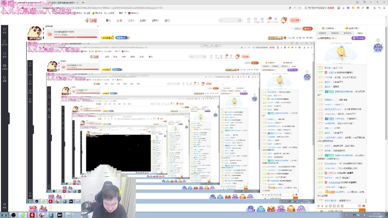Open the blue S app on taskbar
388x218 pixels.
tap(51, 215)
